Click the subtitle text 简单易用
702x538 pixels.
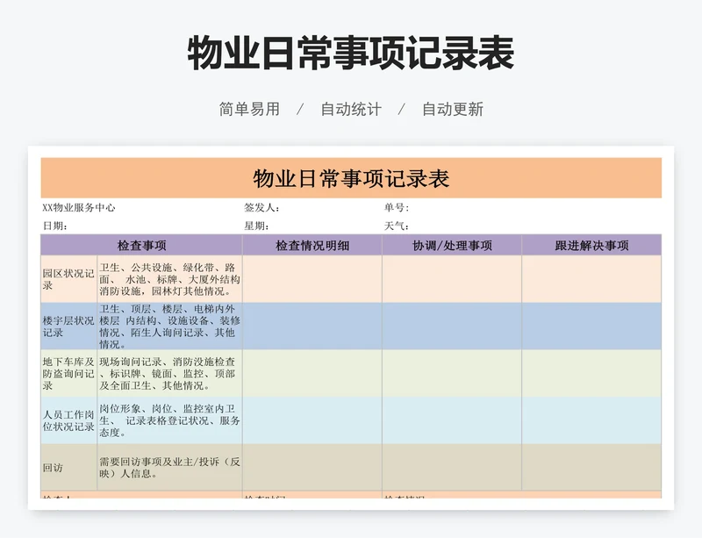click(249, 109)
